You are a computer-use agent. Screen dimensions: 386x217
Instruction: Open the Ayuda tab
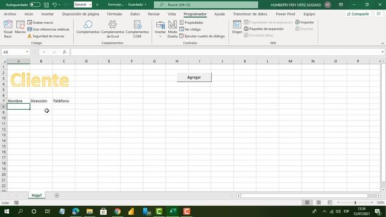pos(220,14)
